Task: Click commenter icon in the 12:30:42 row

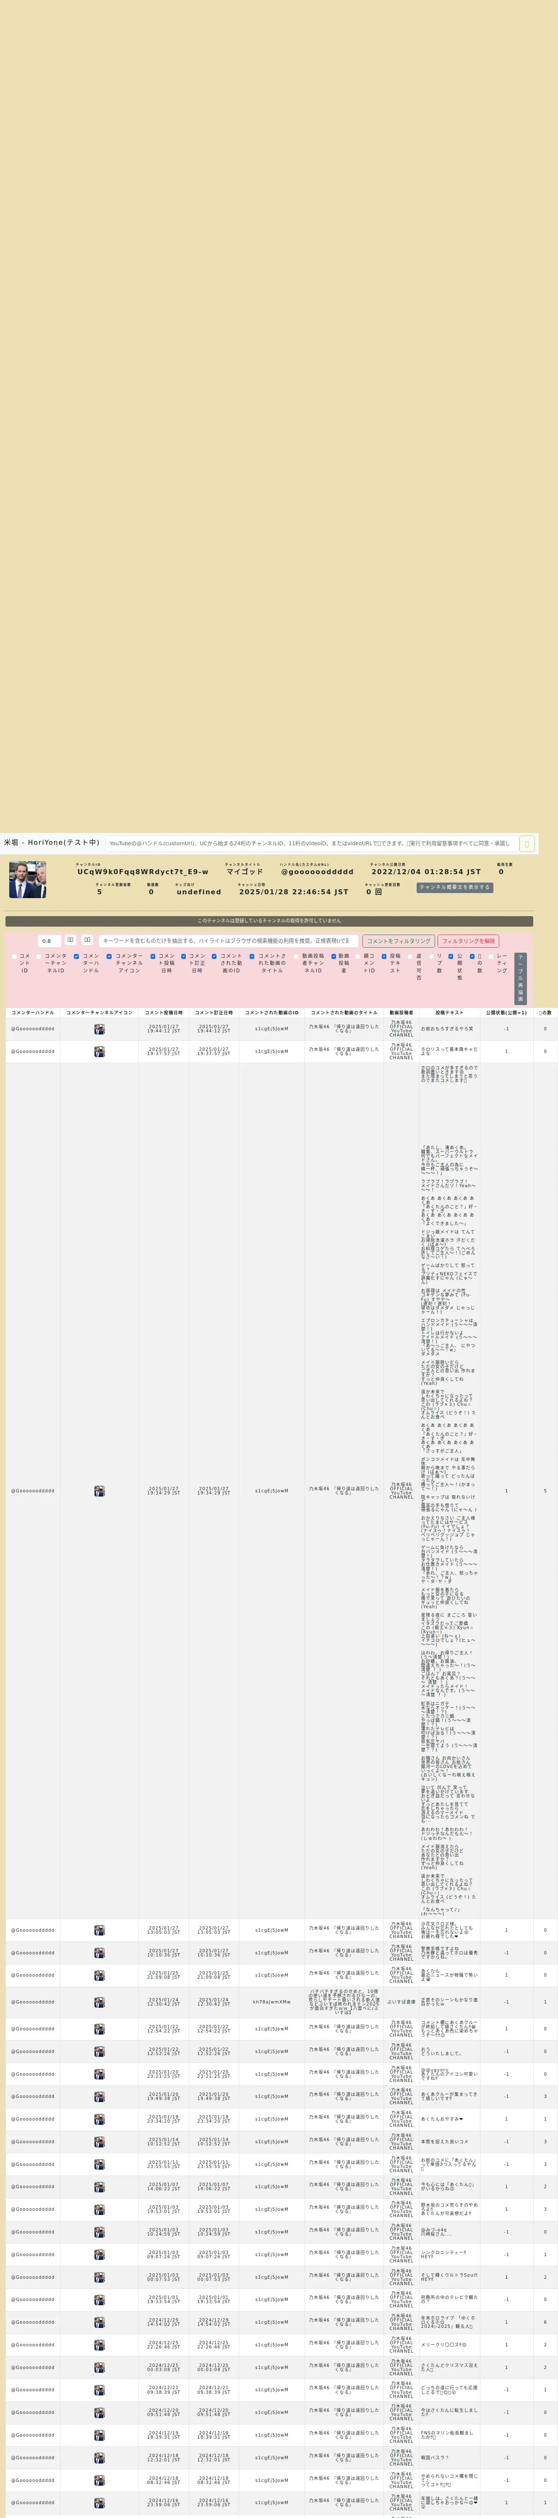Action: click(100, 2002)
